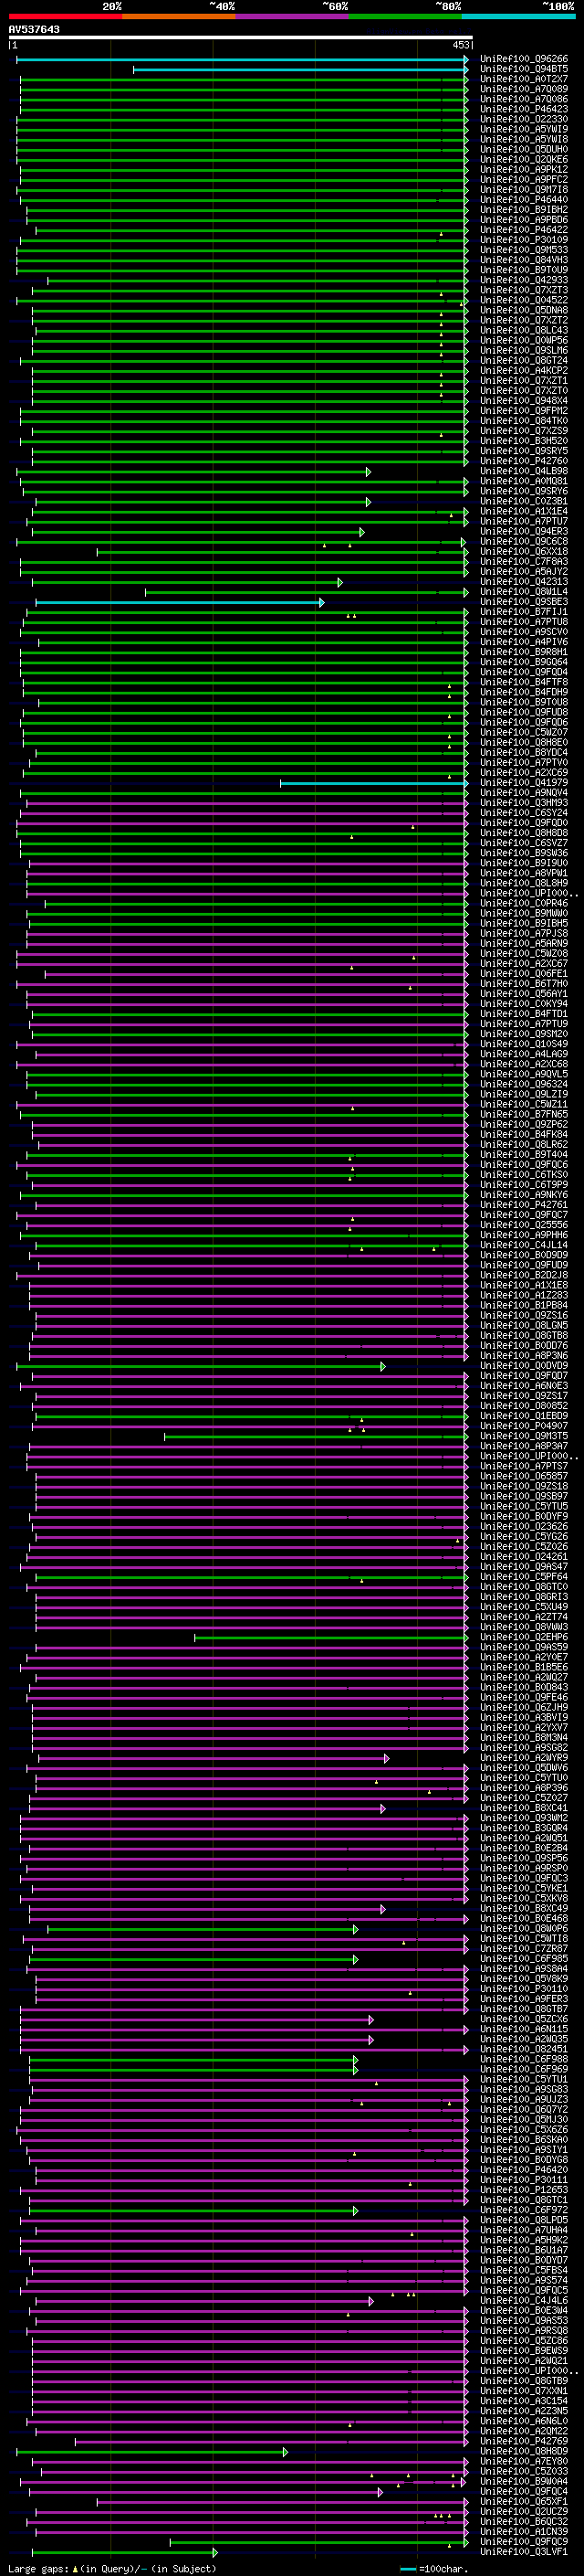The height and width of the screenshot is (2576, 584).
Task: Click the cyan ~100% identity legend segment
Action: (518, 16)
